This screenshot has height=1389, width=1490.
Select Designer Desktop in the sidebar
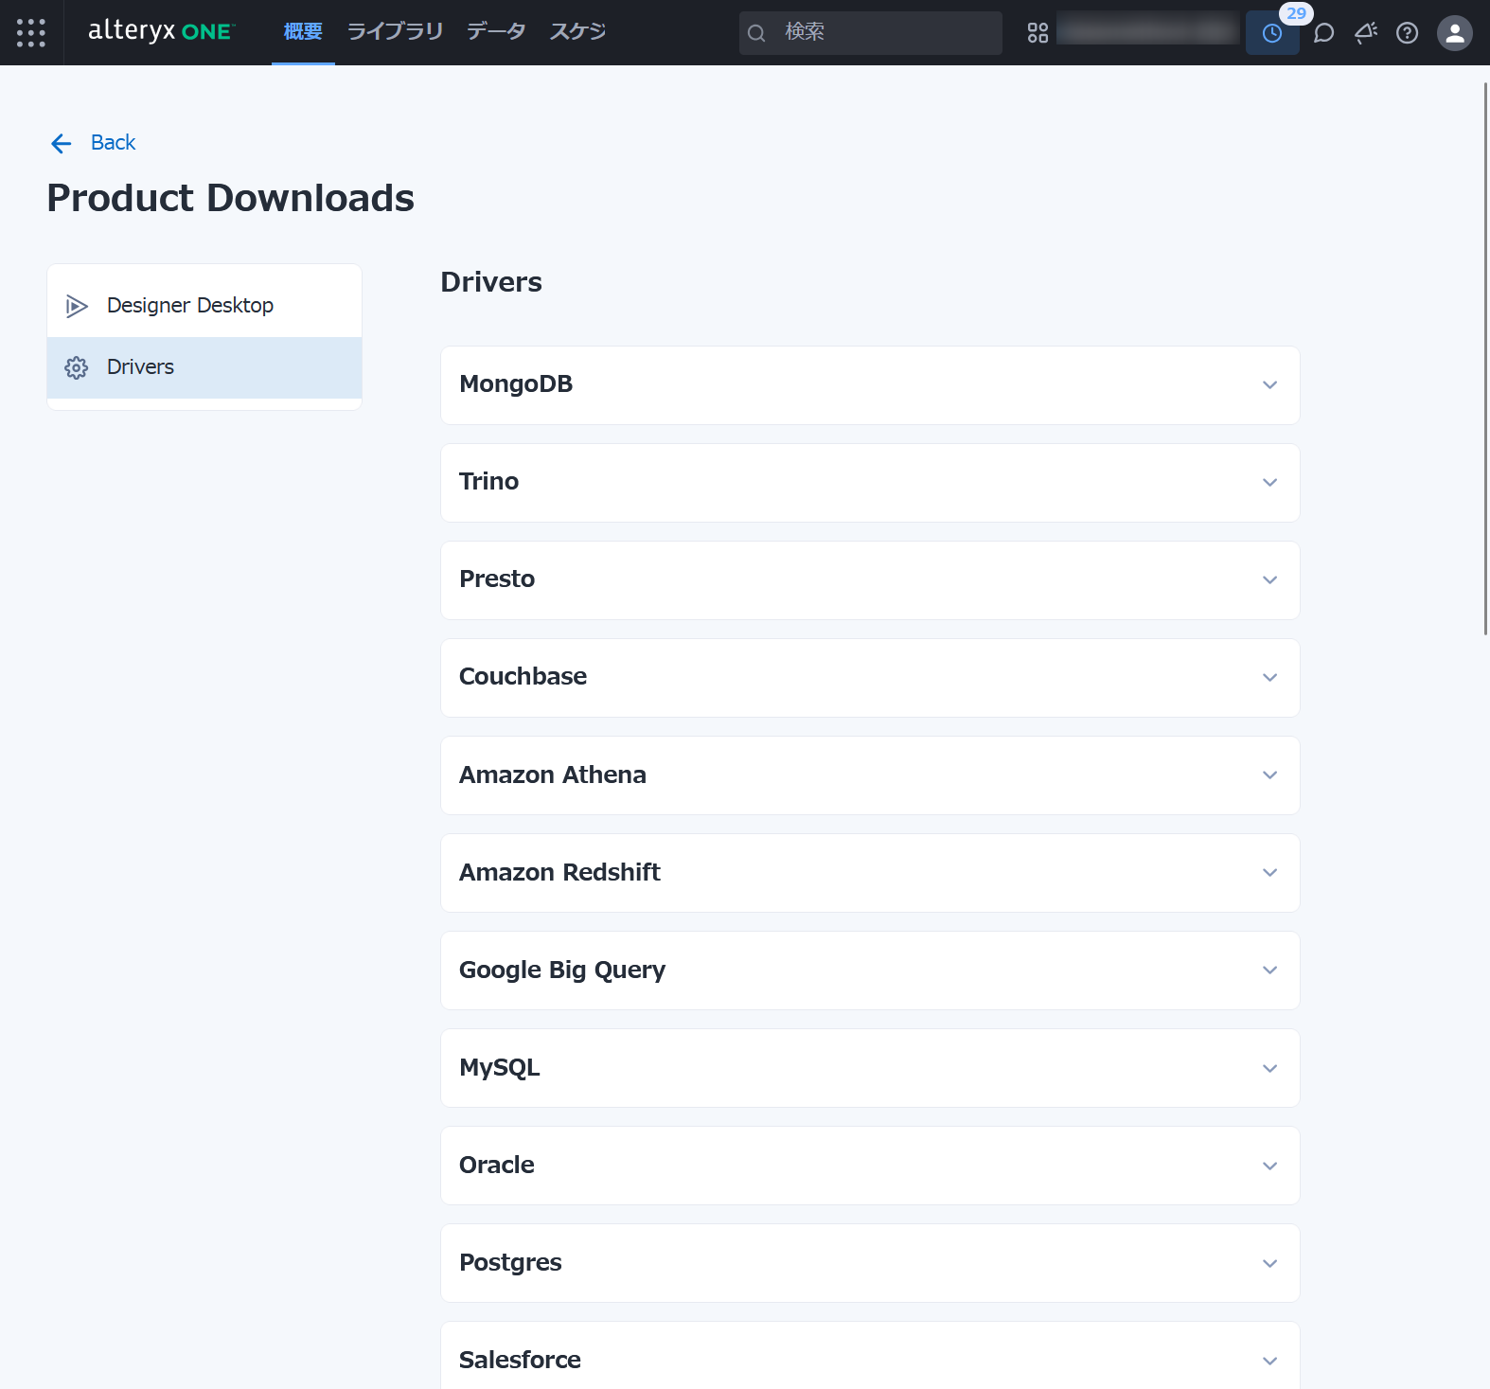pos(204,306)
